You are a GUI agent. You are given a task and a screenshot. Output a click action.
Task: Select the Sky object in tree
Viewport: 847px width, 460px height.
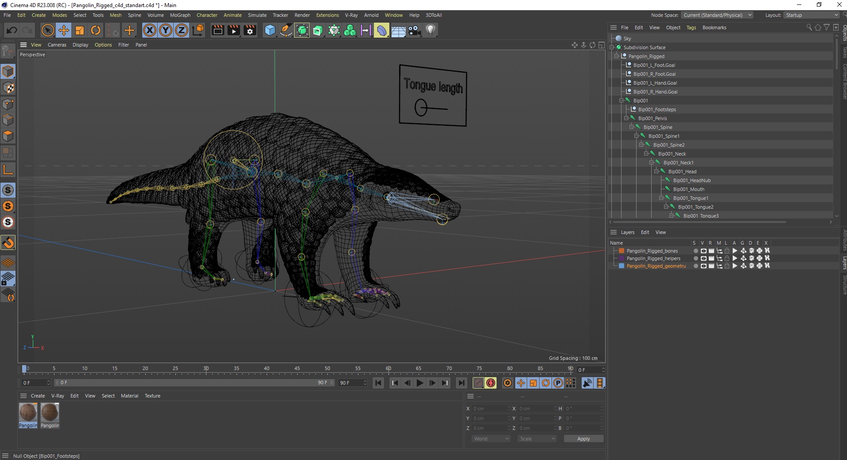(627, 39)
